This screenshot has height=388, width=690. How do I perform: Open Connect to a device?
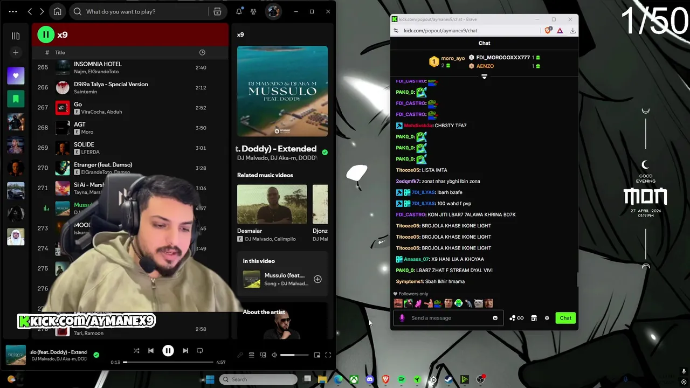[263, 355]
